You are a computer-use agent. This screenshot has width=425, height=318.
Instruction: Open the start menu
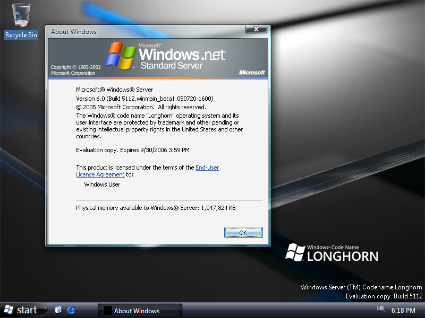coord(23,310)
